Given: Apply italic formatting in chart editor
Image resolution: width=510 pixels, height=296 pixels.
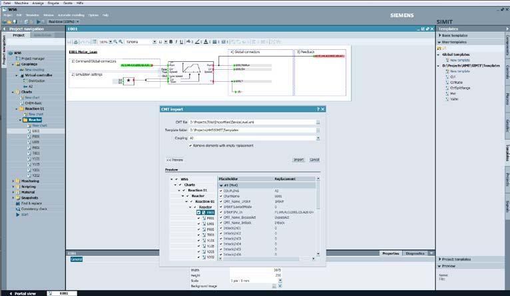Looking at the screenshot, I should pos(176,42).
